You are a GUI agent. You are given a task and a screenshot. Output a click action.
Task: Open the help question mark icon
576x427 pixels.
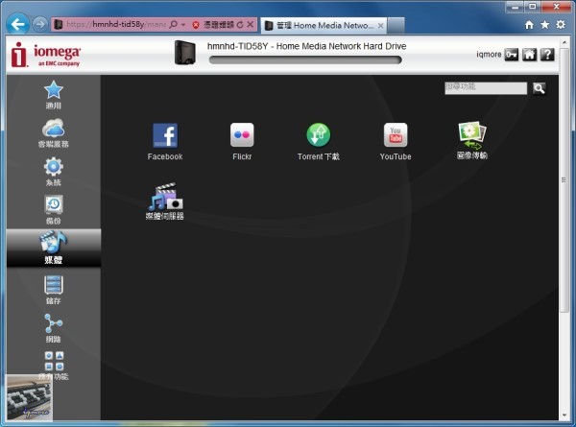pos(547,55)
